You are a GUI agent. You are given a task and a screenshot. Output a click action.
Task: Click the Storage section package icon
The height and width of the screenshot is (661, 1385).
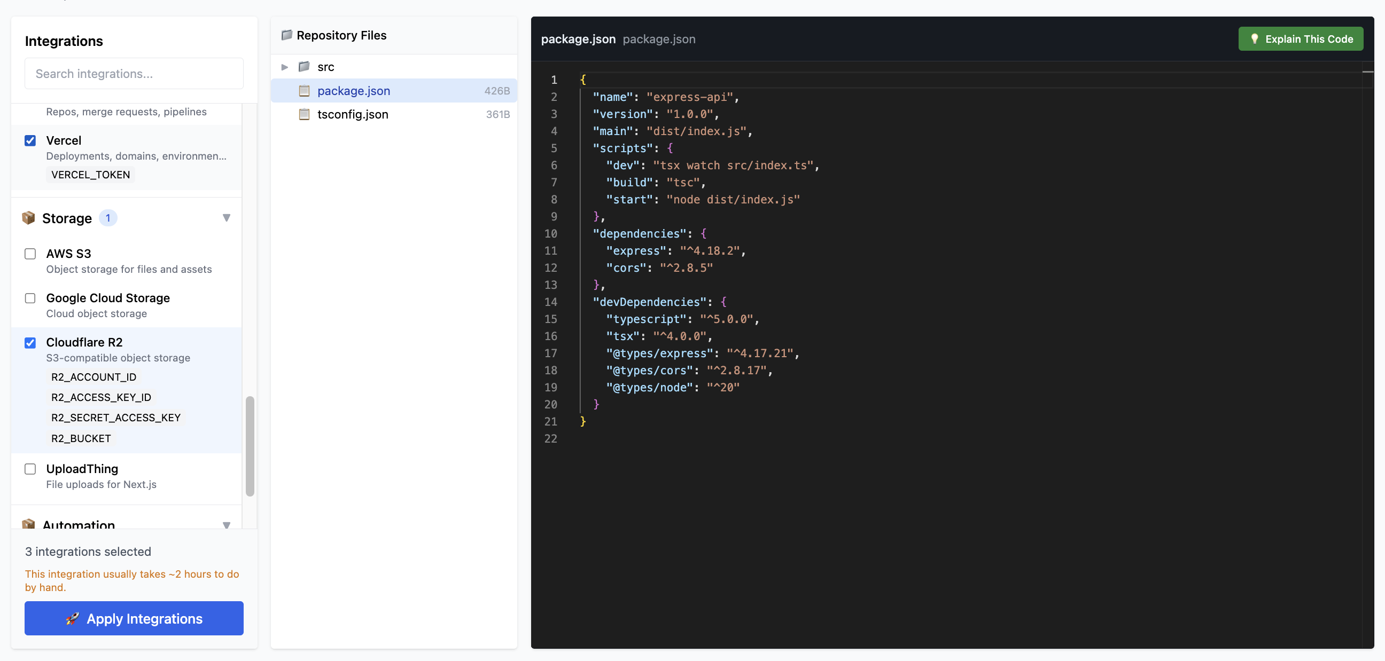(28, 218)
